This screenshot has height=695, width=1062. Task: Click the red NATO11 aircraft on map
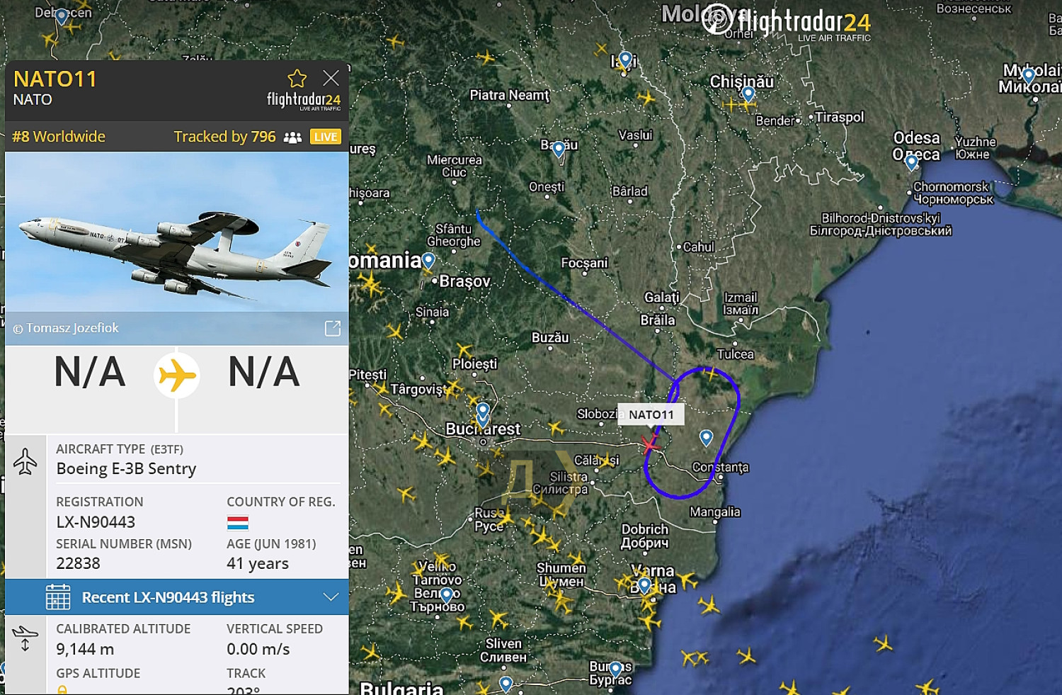[650, 443]
